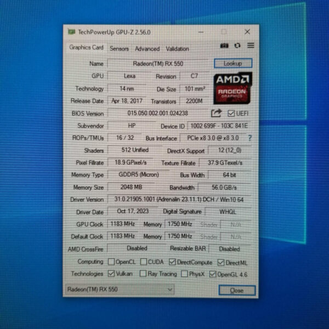Click the Memory Type GDDR5 (Micron)
Screen dimensions: 329x329
tap(139, 174)
